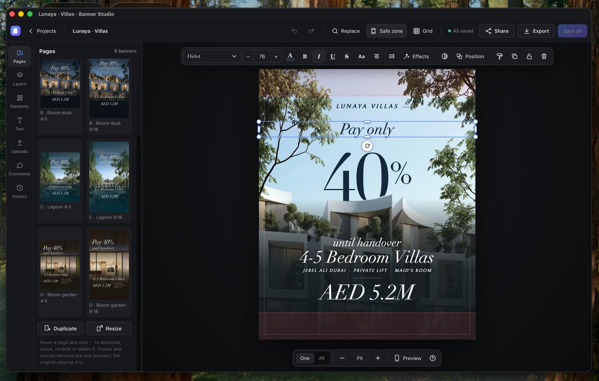This screenshot has height=381, width=599.
Task: Open the Layers sidebar panel
Action: pyautogui.click(x=19, y=79)
